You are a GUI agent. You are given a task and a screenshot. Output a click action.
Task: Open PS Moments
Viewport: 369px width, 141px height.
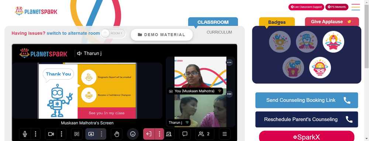[x=337, y=7]
